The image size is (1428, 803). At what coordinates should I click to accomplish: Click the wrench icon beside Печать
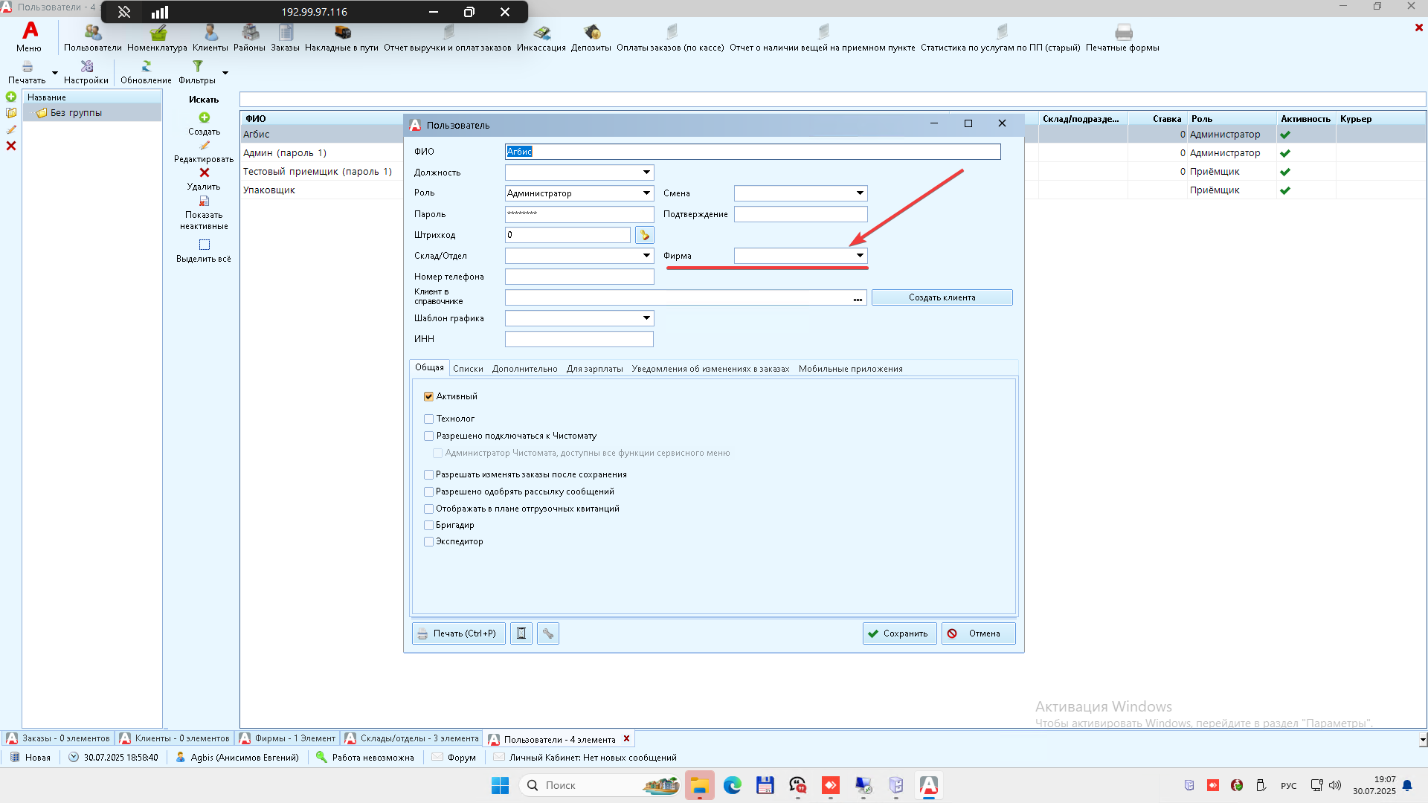coord(548,633)
